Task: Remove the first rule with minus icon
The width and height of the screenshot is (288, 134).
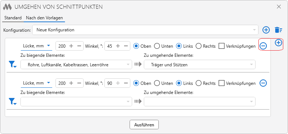Action: (263, 46)
